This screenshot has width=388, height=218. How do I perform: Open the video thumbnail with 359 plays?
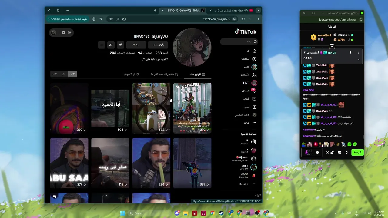point(192,163)
